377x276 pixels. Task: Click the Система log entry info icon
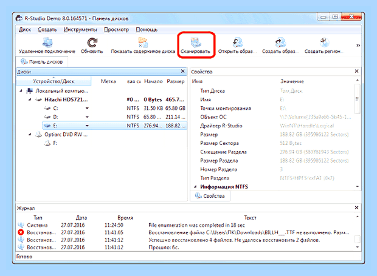click(x=21, y=225)
